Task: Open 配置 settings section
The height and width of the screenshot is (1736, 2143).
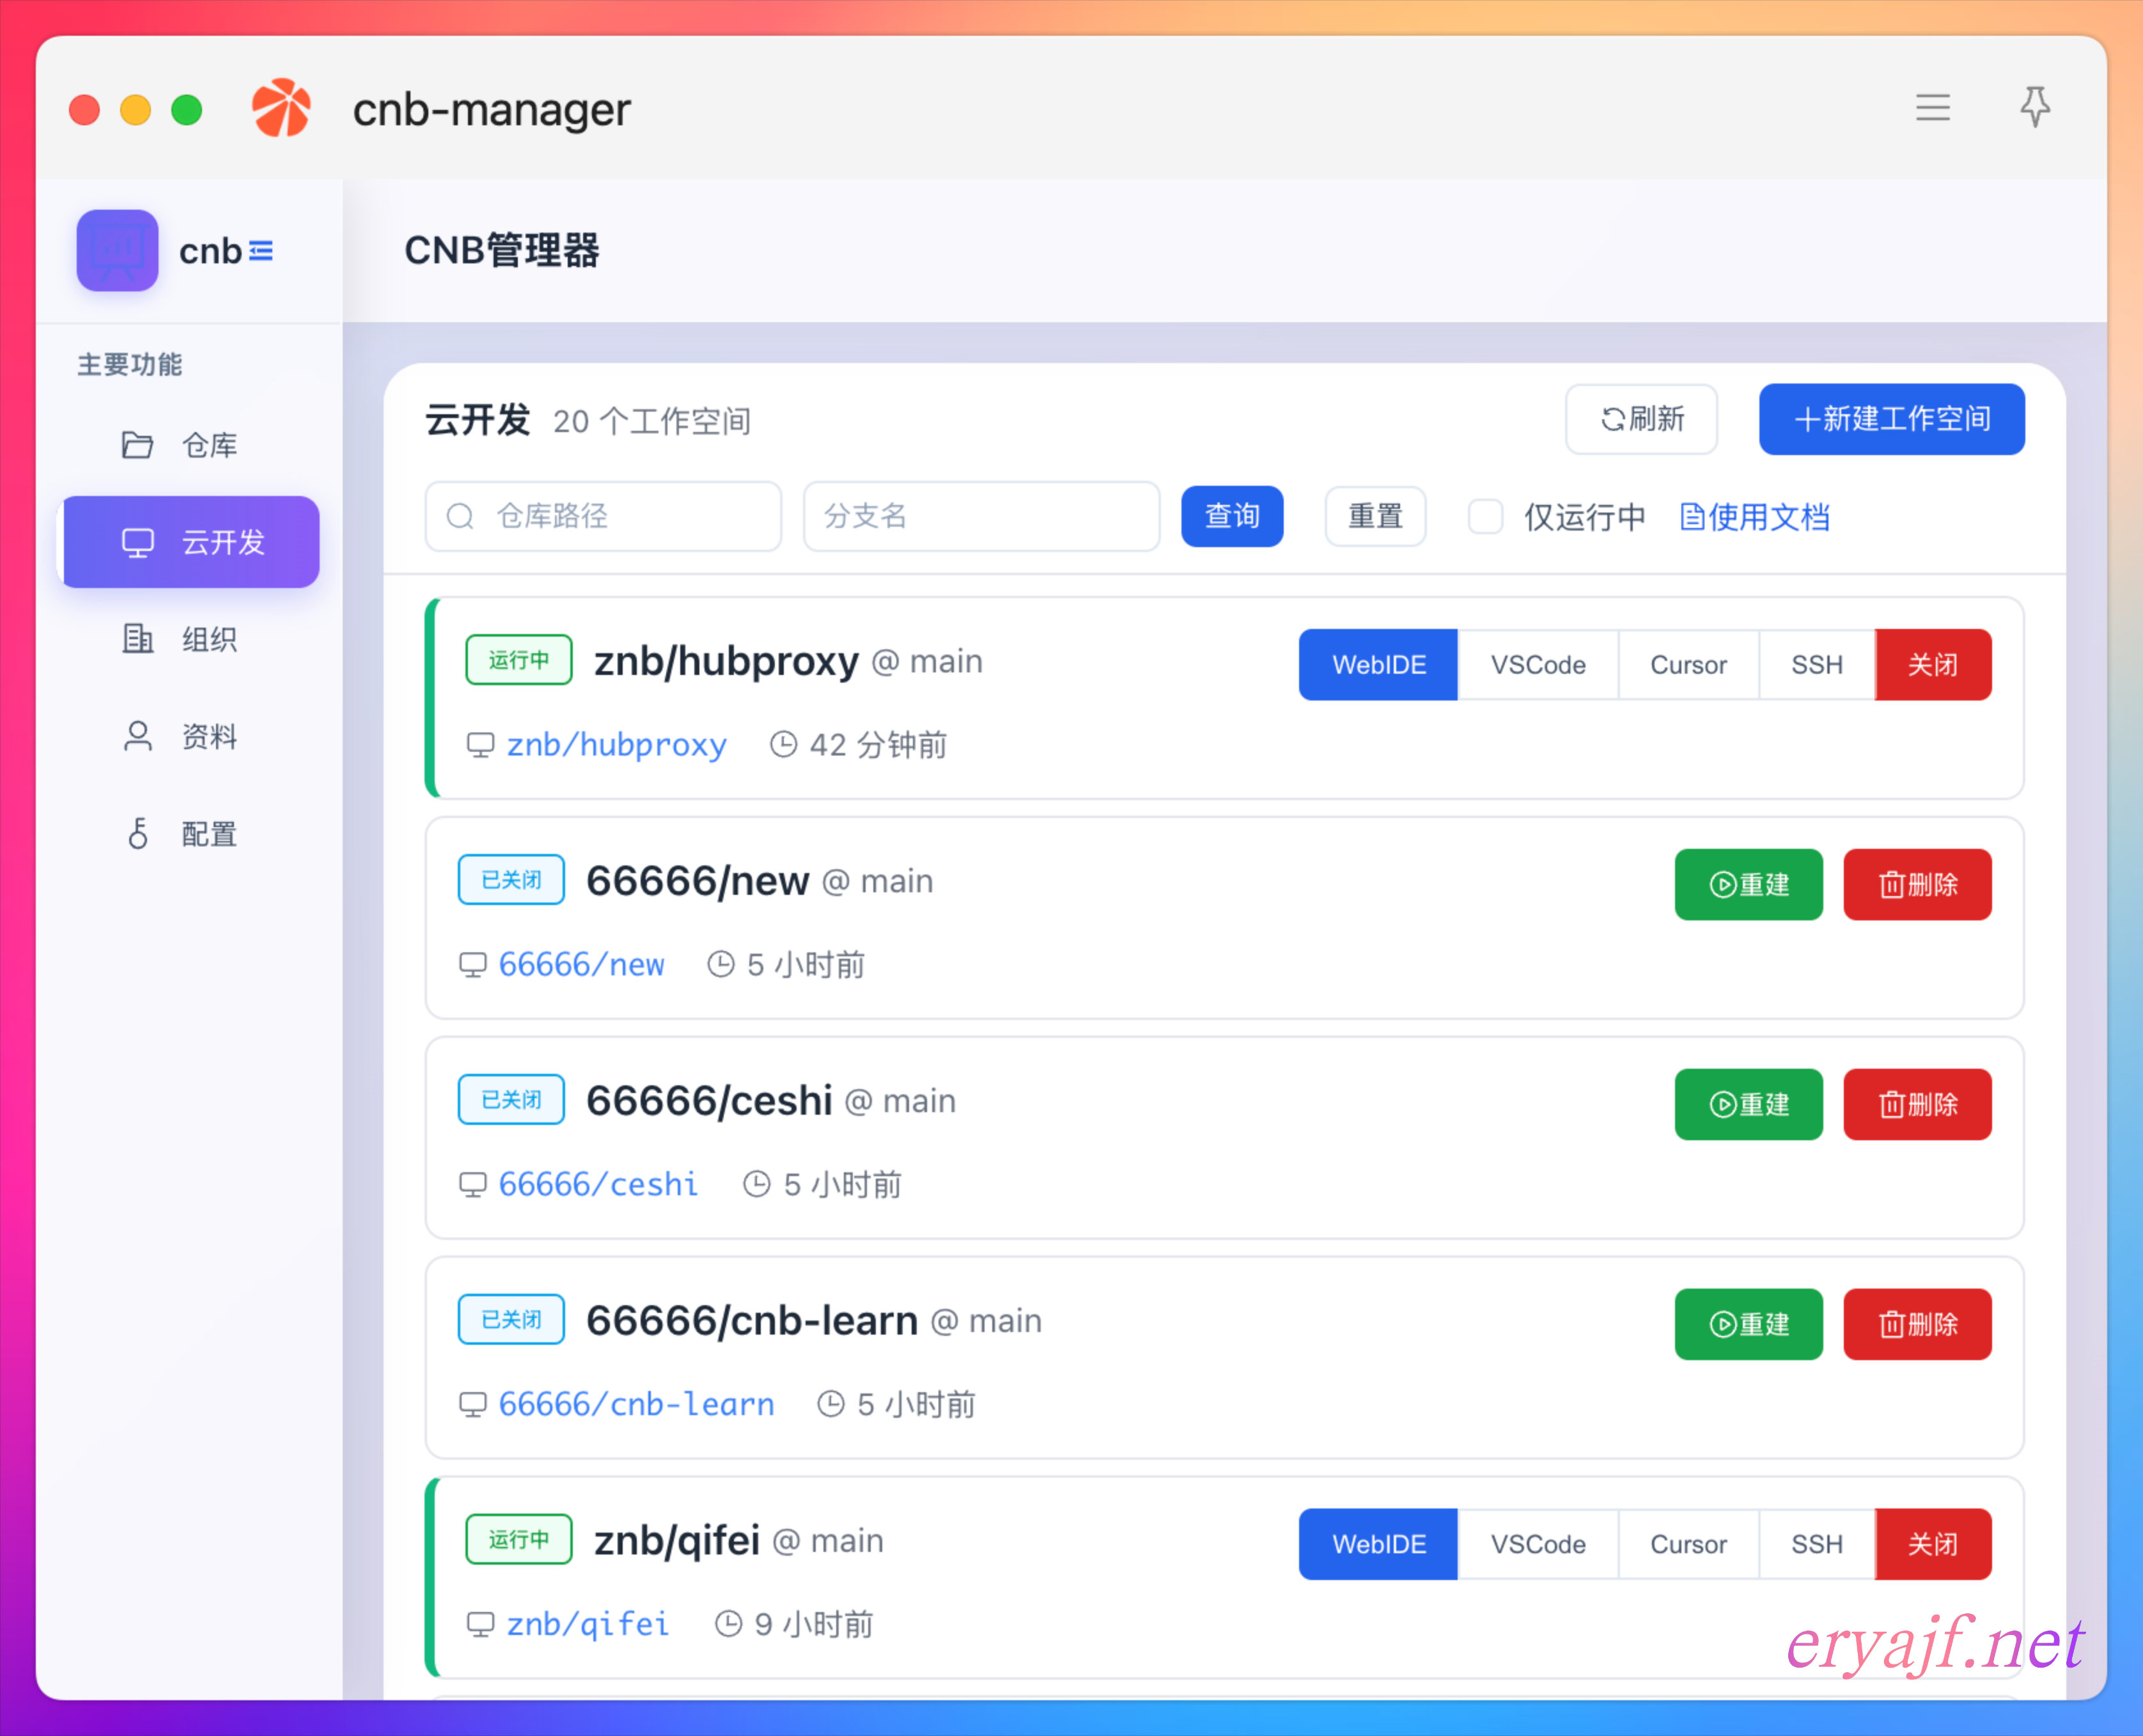Action: point(190,834)
